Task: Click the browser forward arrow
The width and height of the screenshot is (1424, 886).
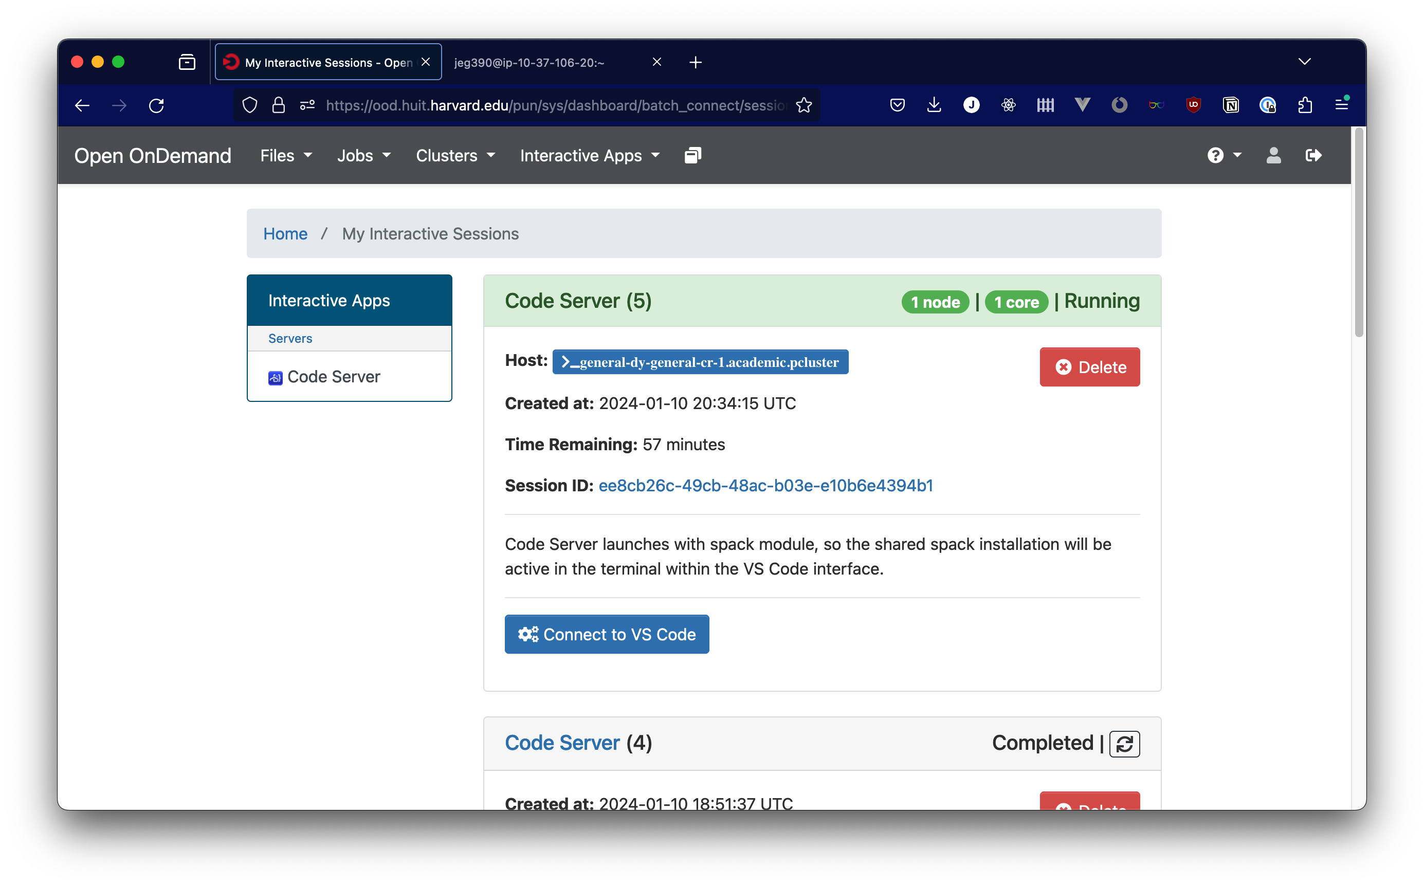Action: (x=119, y=105)
